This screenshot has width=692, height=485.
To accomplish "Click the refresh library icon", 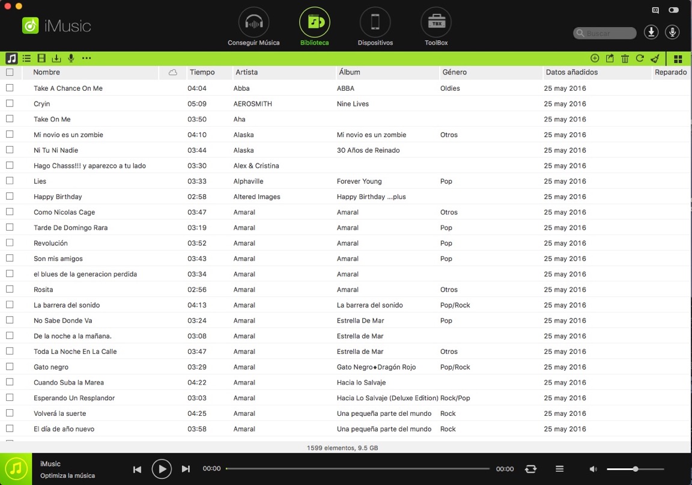I will coord(640,58).
